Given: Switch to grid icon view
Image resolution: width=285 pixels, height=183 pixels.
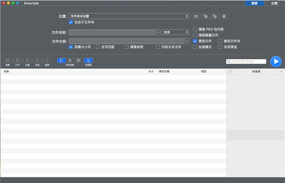Looking at the screenshot, I should 78,60.
